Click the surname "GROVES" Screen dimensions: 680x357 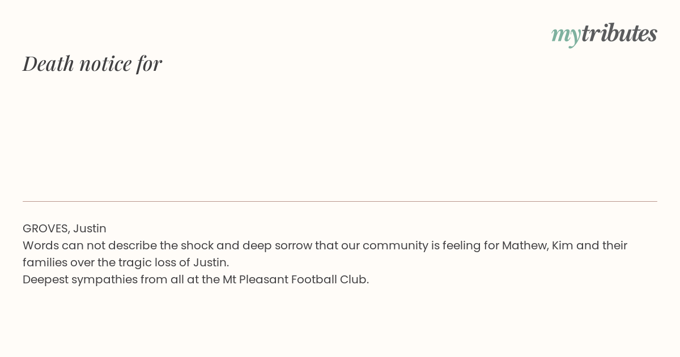coord(46,228)
